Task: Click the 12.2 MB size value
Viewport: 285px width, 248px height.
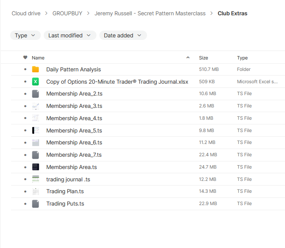Action: pos(207,179)
